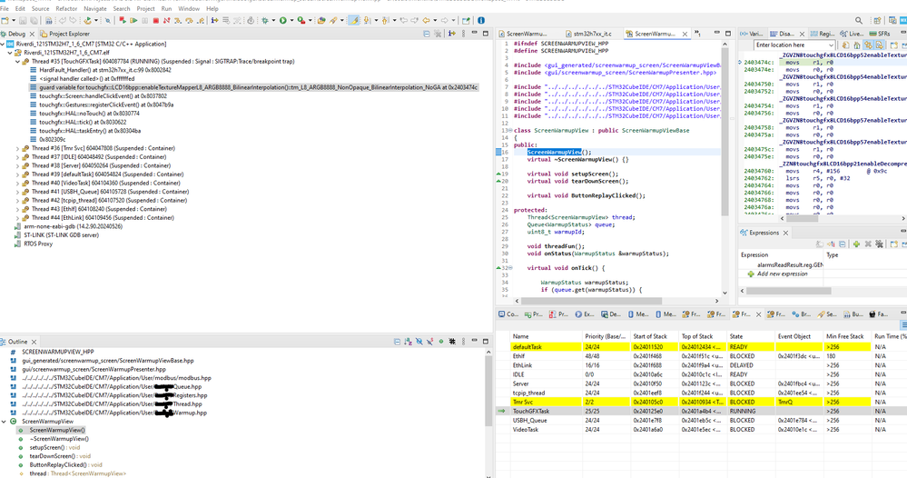907x478 pixels.
Task: Open the disassembly location combo dropdown
Action: pos(832,45)
